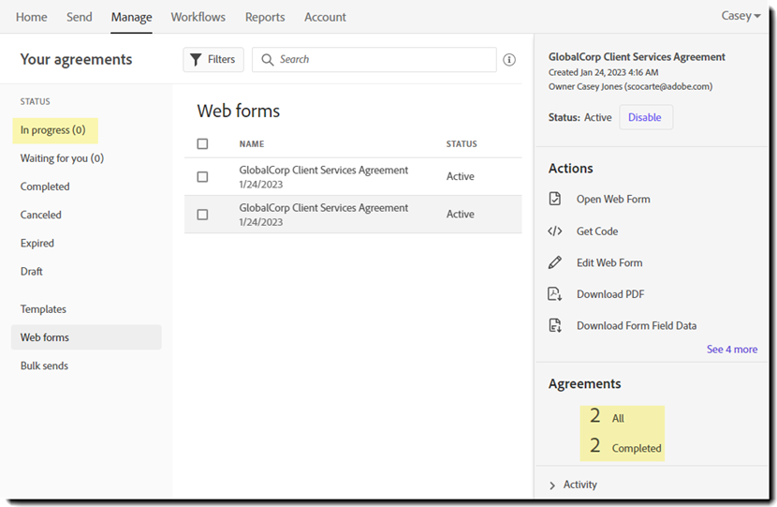Image resolution: width=777 pixels, height=507 pixels.
Task: Click the Get Code brackets icon
Action: [555, 231]
